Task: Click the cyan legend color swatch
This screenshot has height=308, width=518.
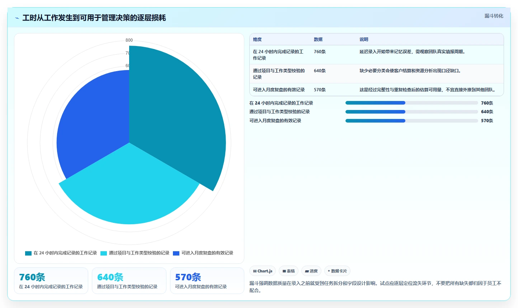Action: coord(104,253)
